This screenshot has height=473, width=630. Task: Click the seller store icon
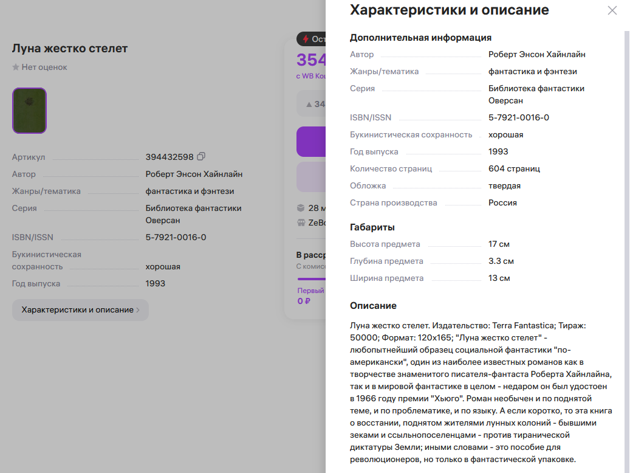301,223
